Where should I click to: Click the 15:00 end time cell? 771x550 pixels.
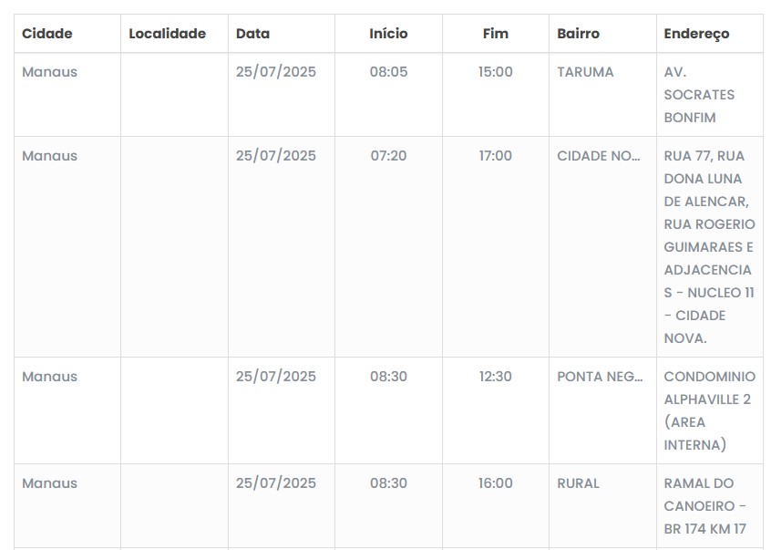496,72
